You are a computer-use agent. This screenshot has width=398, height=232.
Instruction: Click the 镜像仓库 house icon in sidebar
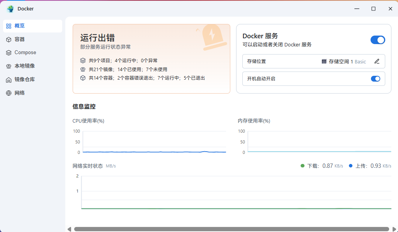point(9,80)
